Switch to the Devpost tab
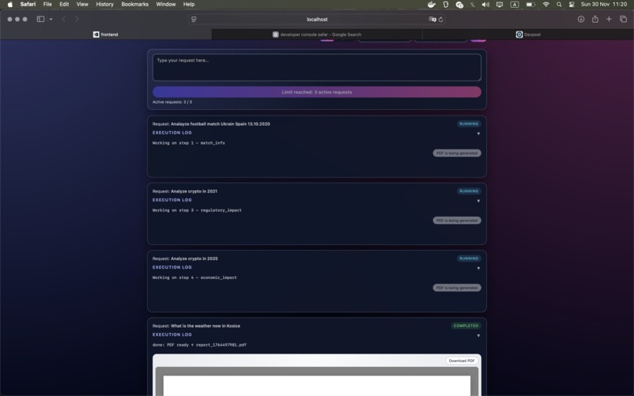Screen dimensions: 634x396 coord(528,35)
